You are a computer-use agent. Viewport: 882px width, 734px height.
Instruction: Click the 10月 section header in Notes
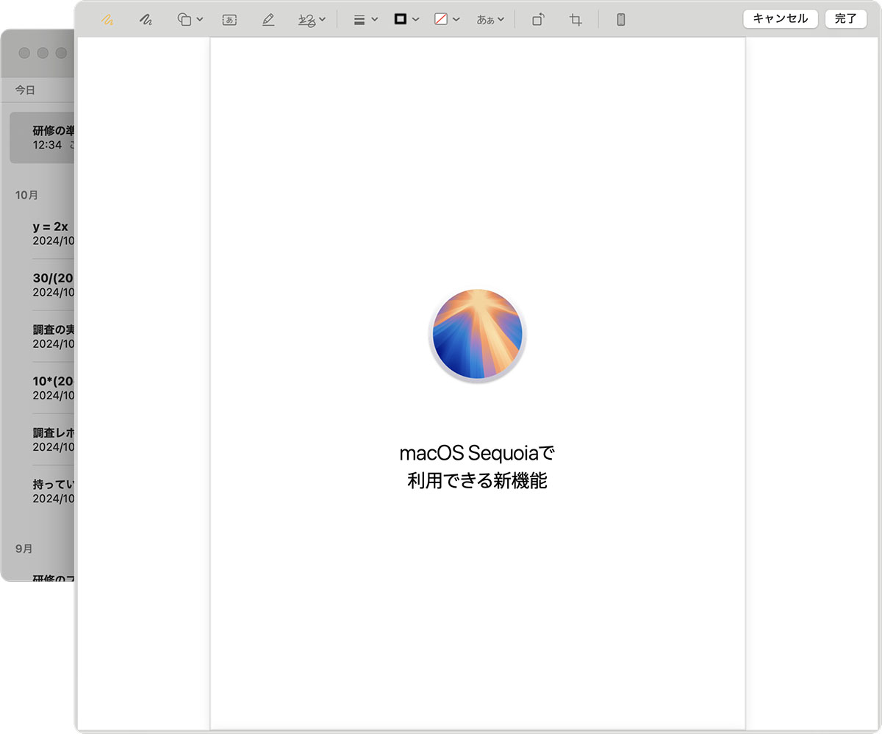26,195
